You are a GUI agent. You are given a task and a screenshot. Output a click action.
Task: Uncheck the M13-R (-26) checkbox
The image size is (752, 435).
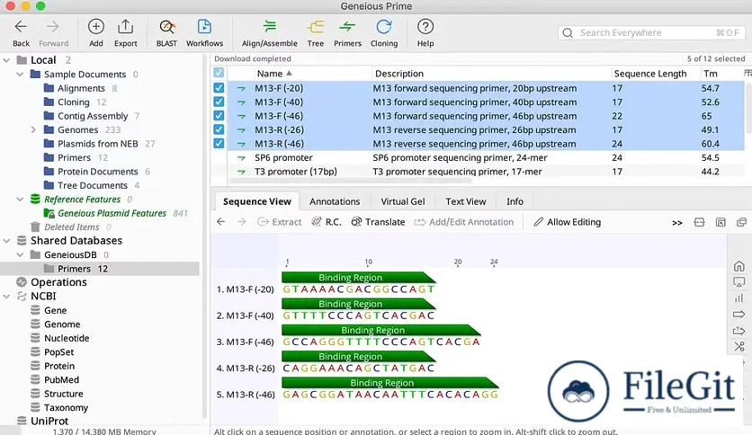pos(219,129)
